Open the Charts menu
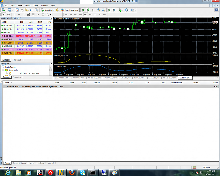The width and height of the screenshot is (220, 176). (28, 6)
